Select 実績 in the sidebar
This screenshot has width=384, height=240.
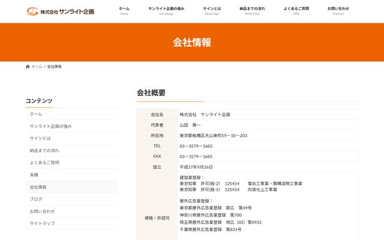pos(71,175)
